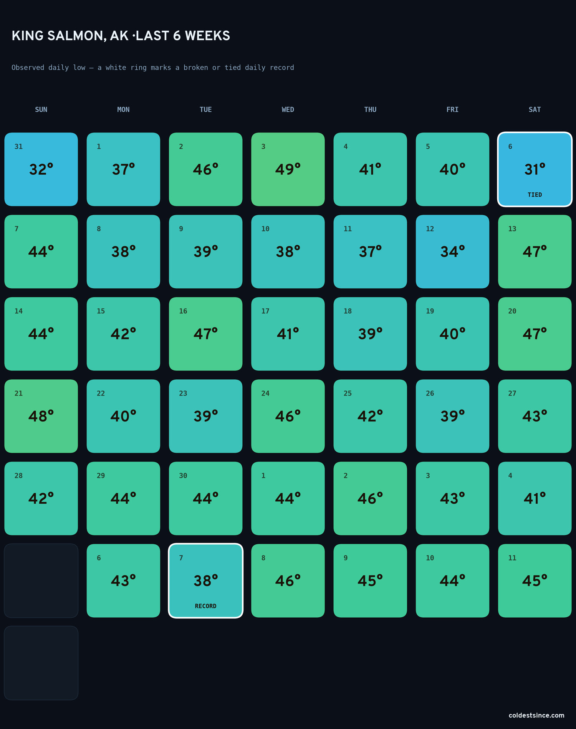The height and width of the screenshot is (729, 576).
Task: Click the day 1 tile showing 37°
Action: tap(123, 169)
